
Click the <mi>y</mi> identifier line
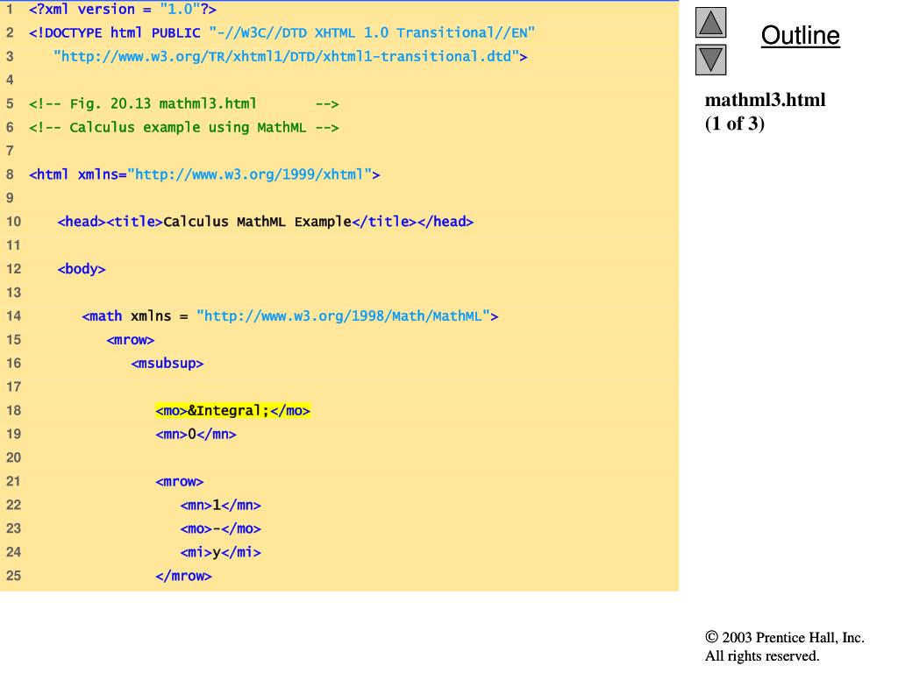pyautogui.click(x=220, y=552)
